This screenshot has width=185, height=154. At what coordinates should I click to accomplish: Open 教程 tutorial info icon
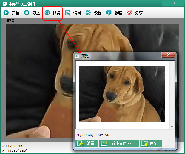[x=109, y=13]
